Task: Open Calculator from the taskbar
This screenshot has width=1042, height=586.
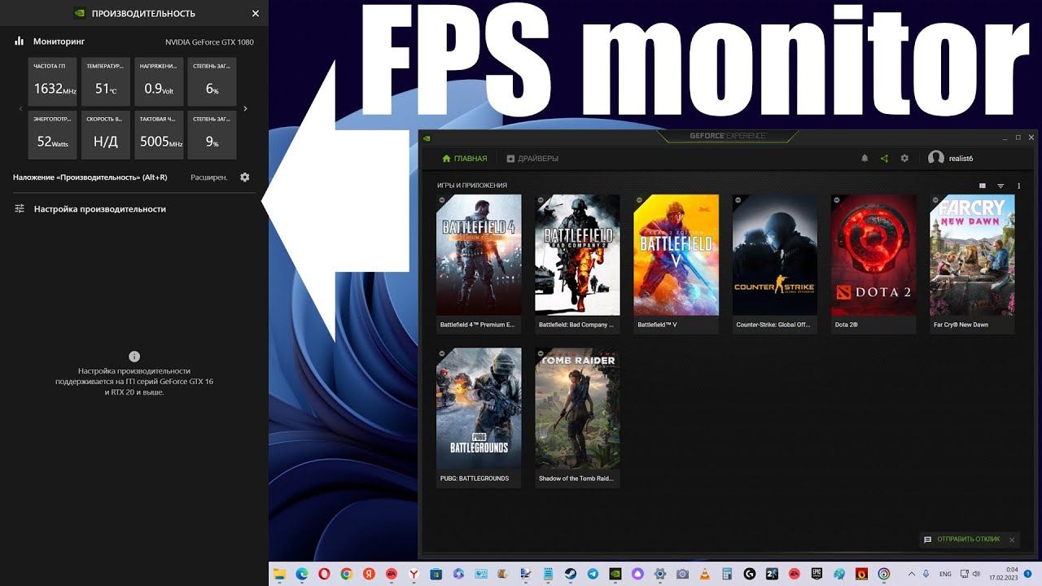Action: (727, 574)
